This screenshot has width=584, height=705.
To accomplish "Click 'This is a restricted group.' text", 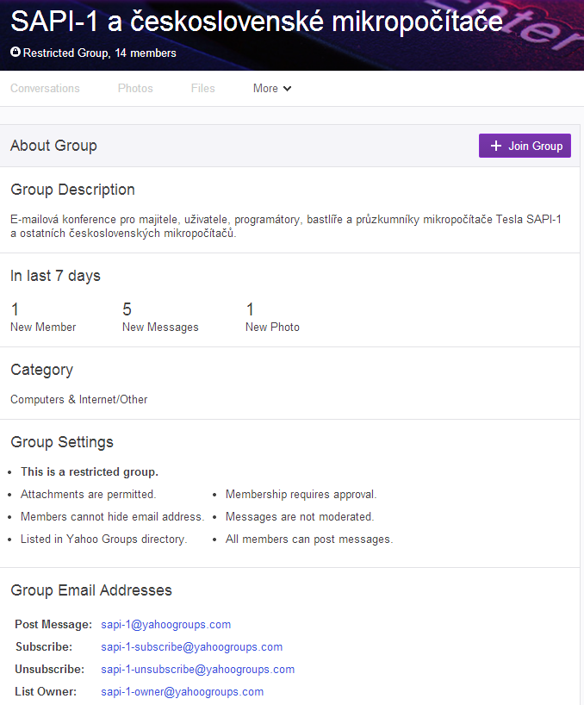I will pyautogui.click(x=90, y=471).
